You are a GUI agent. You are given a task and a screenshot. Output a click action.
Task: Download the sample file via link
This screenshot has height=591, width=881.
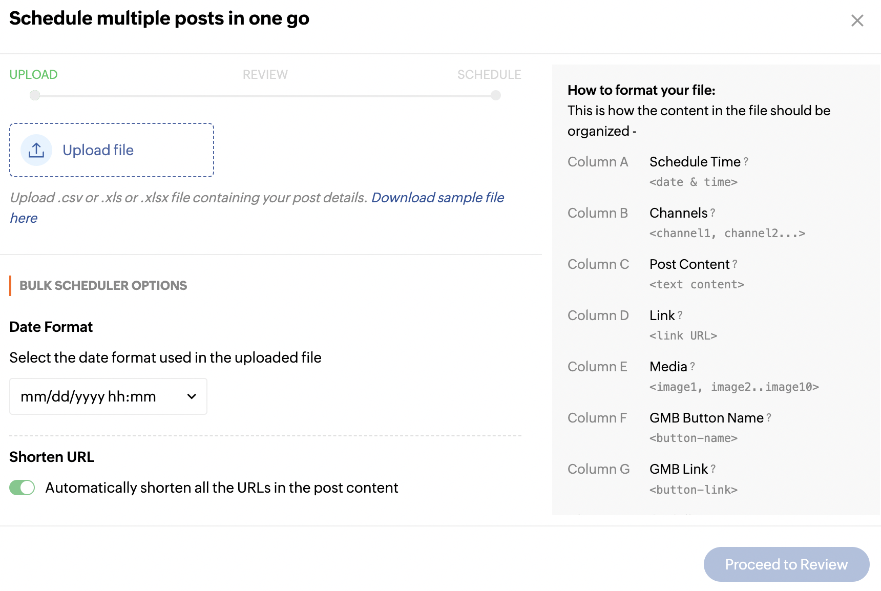[437, 198]
